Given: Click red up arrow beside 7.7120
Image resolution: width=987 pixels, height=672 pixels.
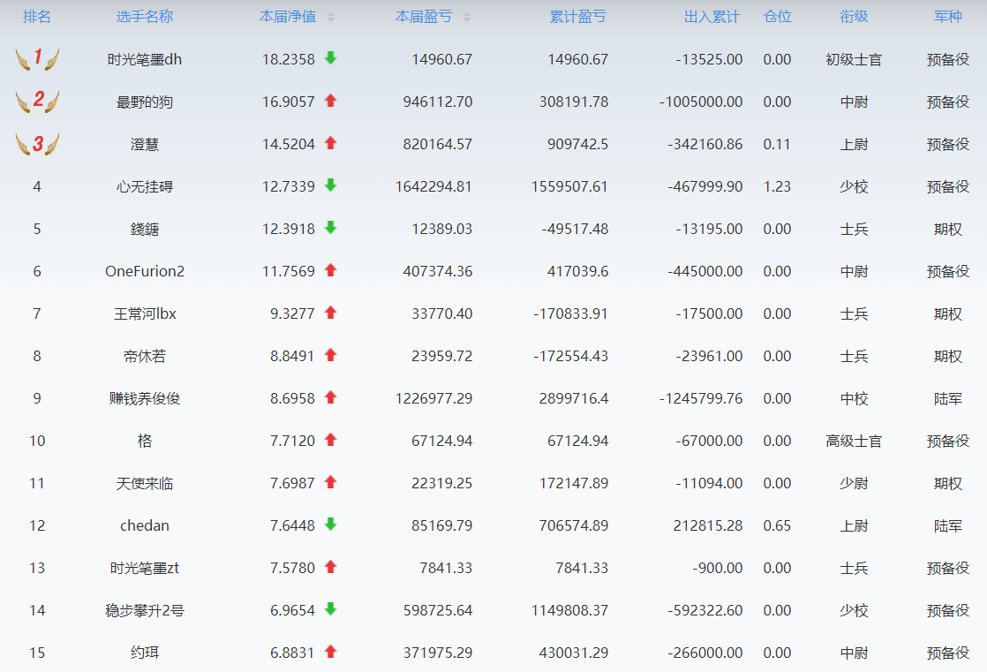Looking at the screenshot, I should [330, 440].
